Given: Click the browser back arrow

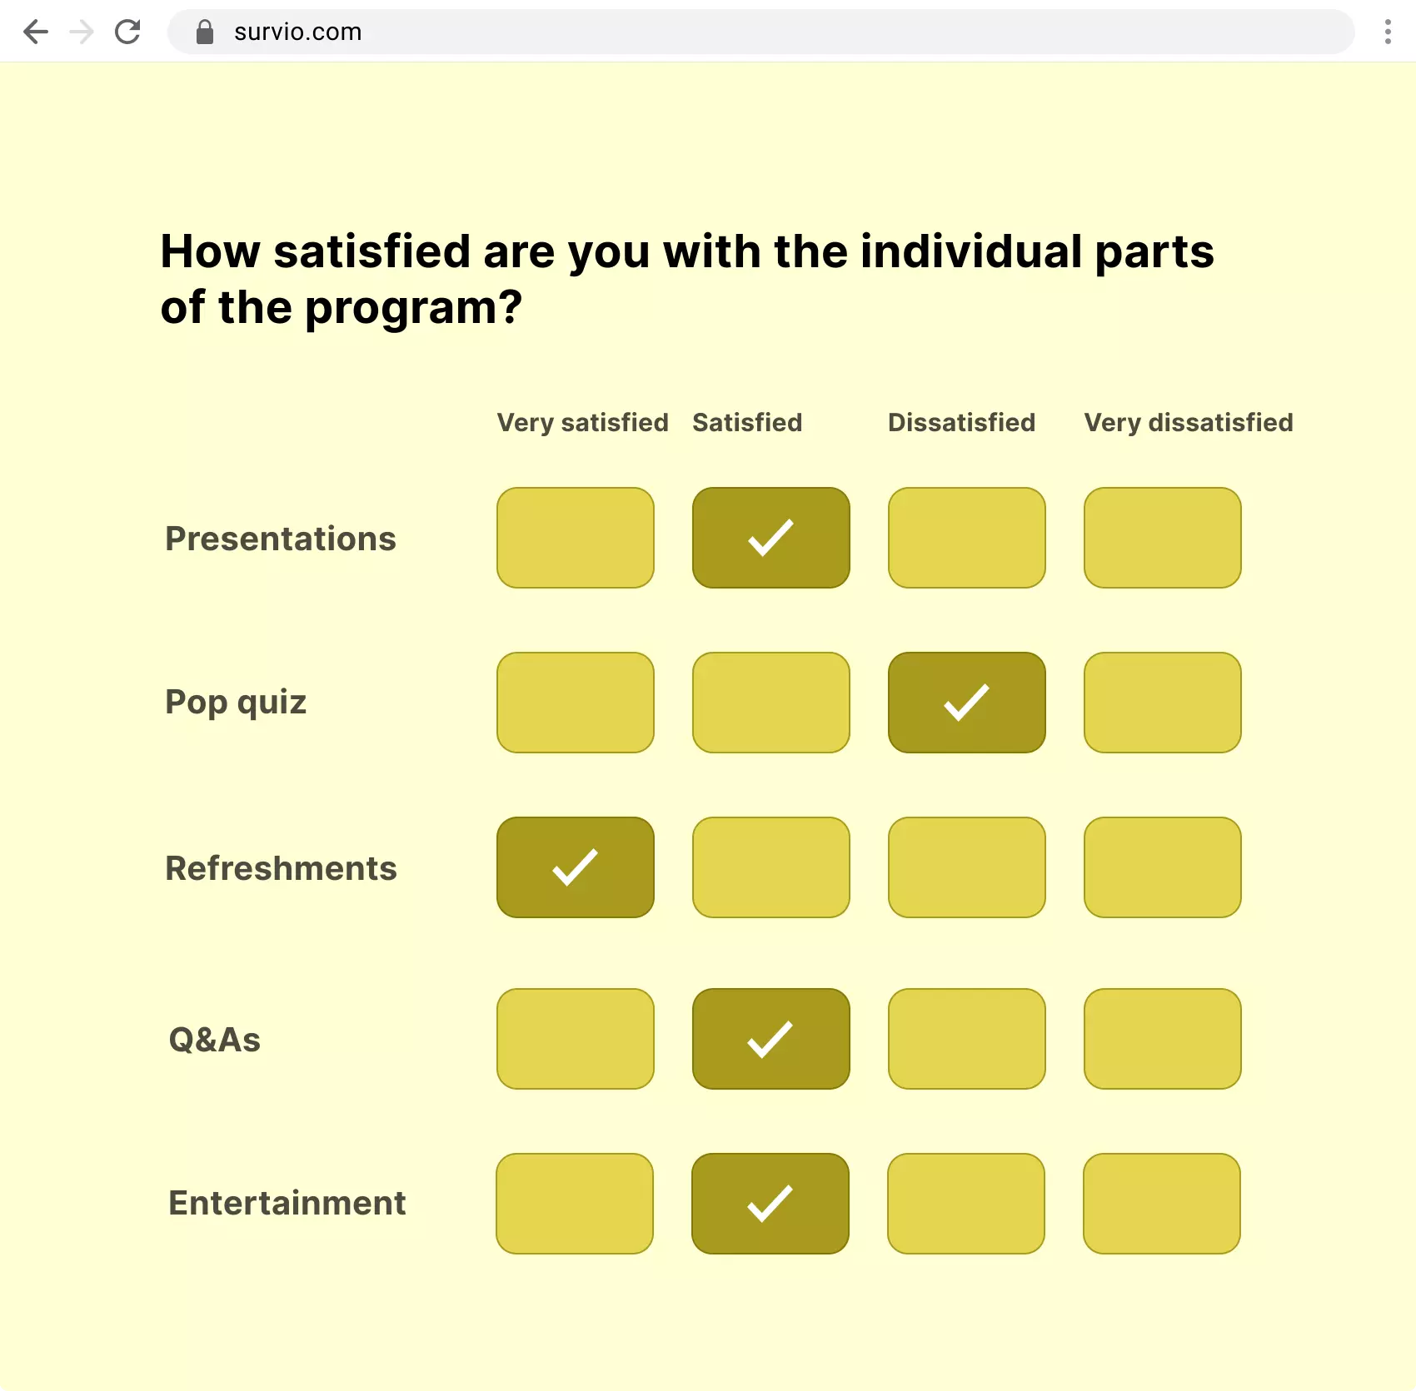Looking at the screenshot, I should [x=35, y=32].
